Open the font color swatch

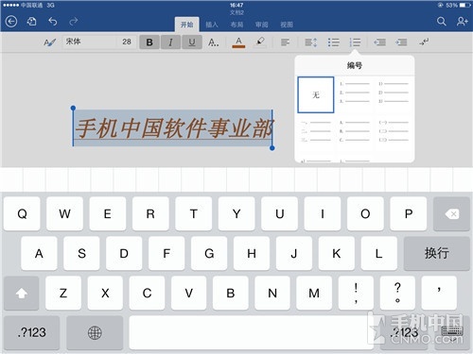[238, 42]
